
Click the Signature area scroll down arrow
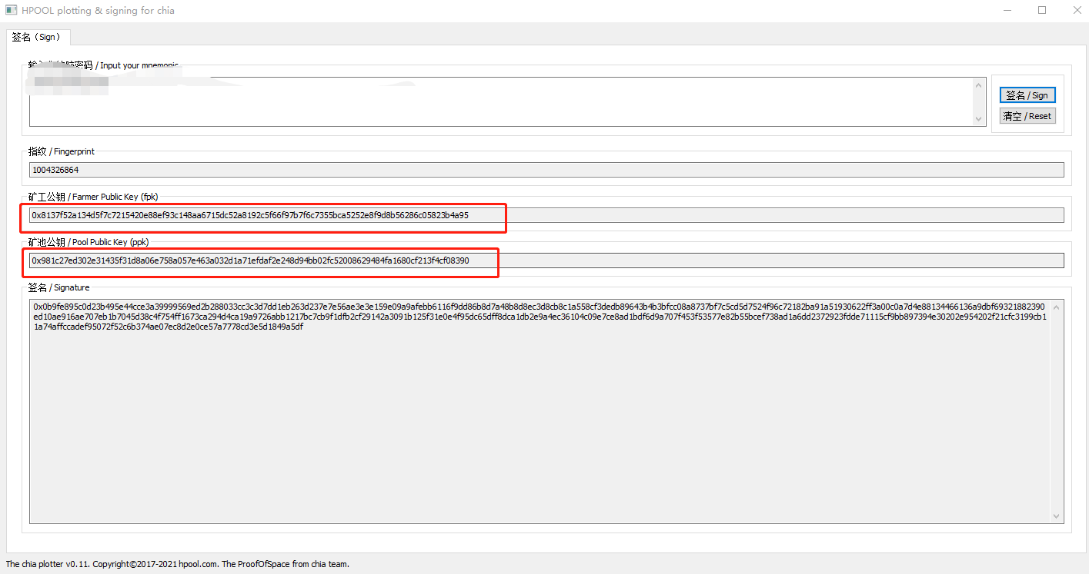pos(1056,516)
